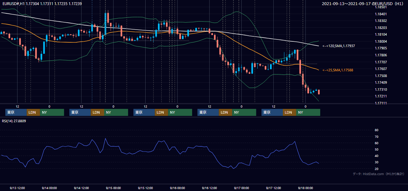Click RSI level 50 on scale
This screenshot has width=408, height=191.
376,149
